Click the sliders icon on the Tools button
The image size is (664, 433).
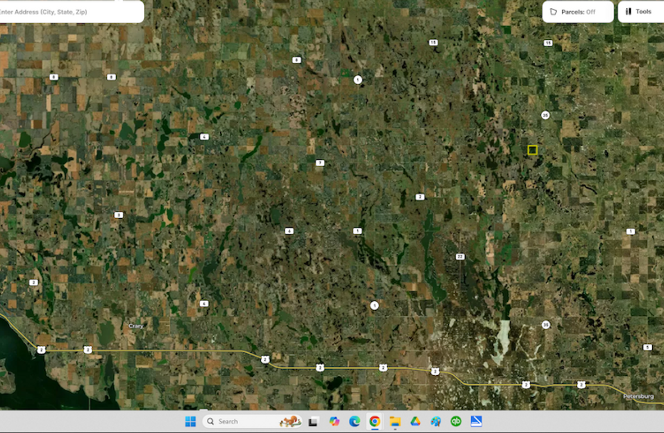click(x=627, y=12)
